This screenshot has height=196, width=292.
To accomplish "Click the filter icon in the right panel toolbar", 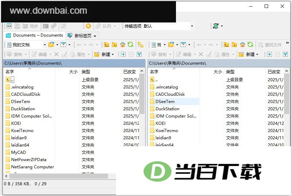I will (183, 45).
